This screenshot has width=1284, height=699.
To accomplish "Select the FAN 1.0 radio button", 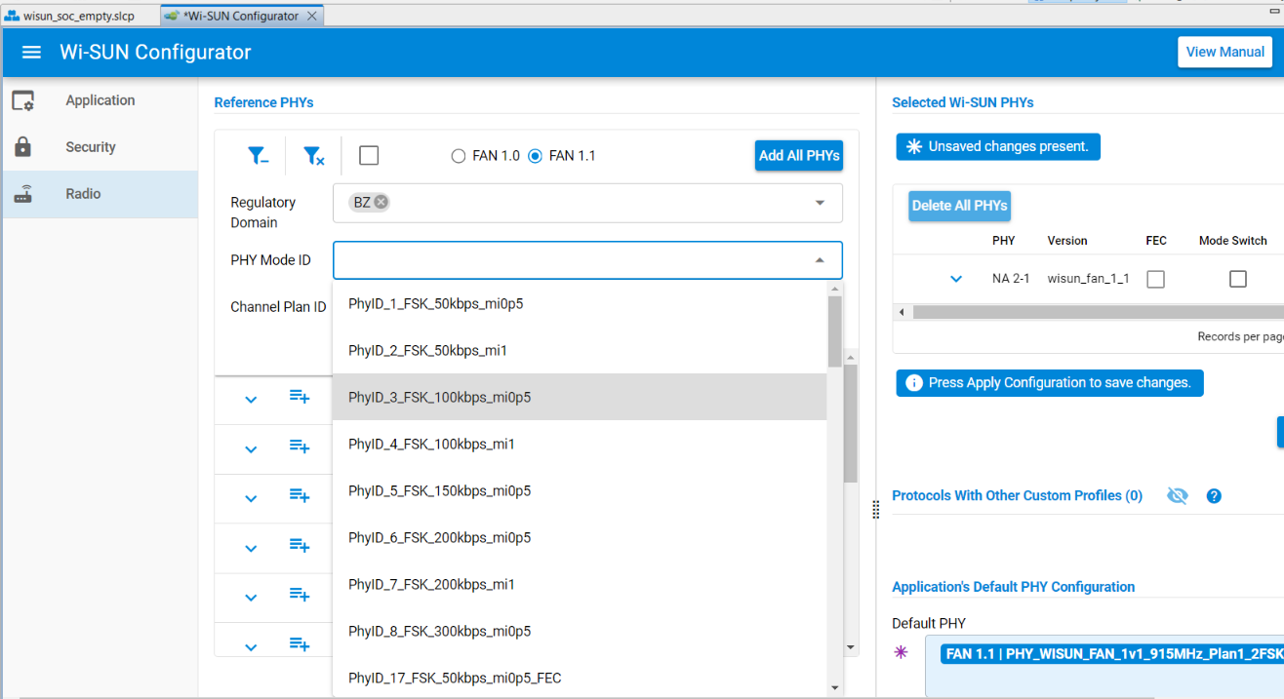I will [x=459, y=156].
